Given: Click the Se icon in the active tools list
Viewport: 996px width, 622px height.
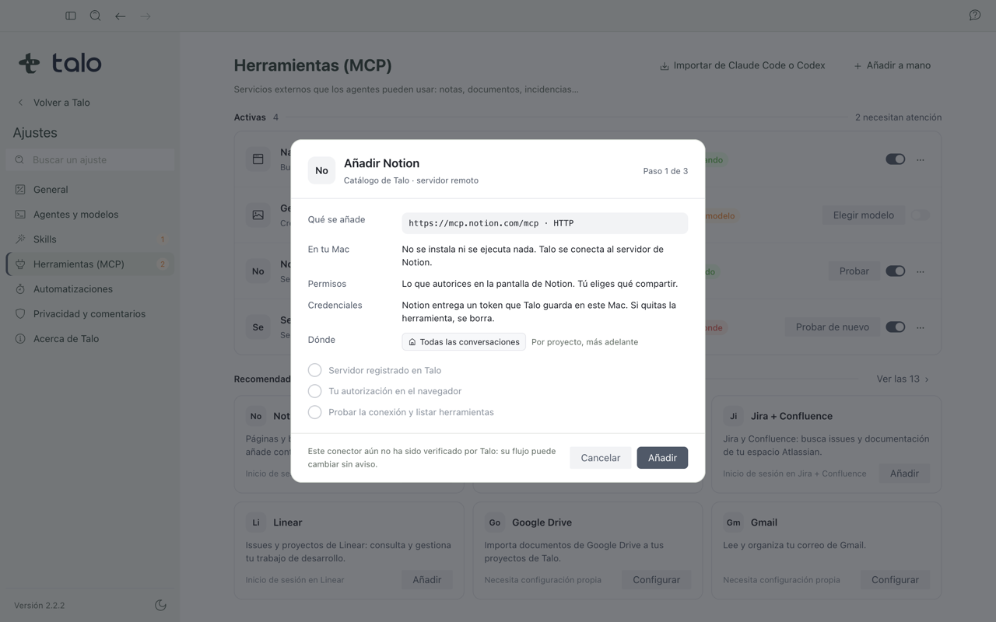Looking at the screenshot, I should click(258, 327).
